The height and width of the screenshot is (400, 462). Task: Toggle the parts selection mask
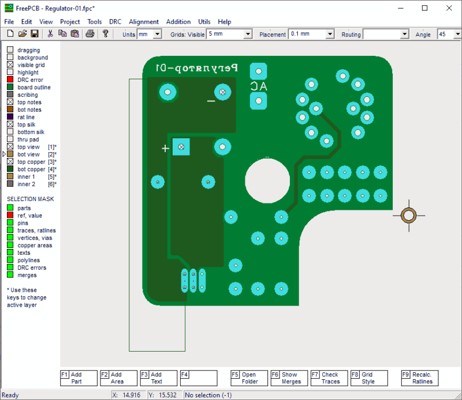(10, 207)
